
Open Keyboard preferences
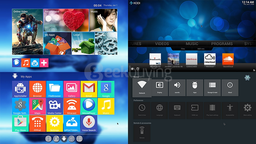[x=177, y=110]
